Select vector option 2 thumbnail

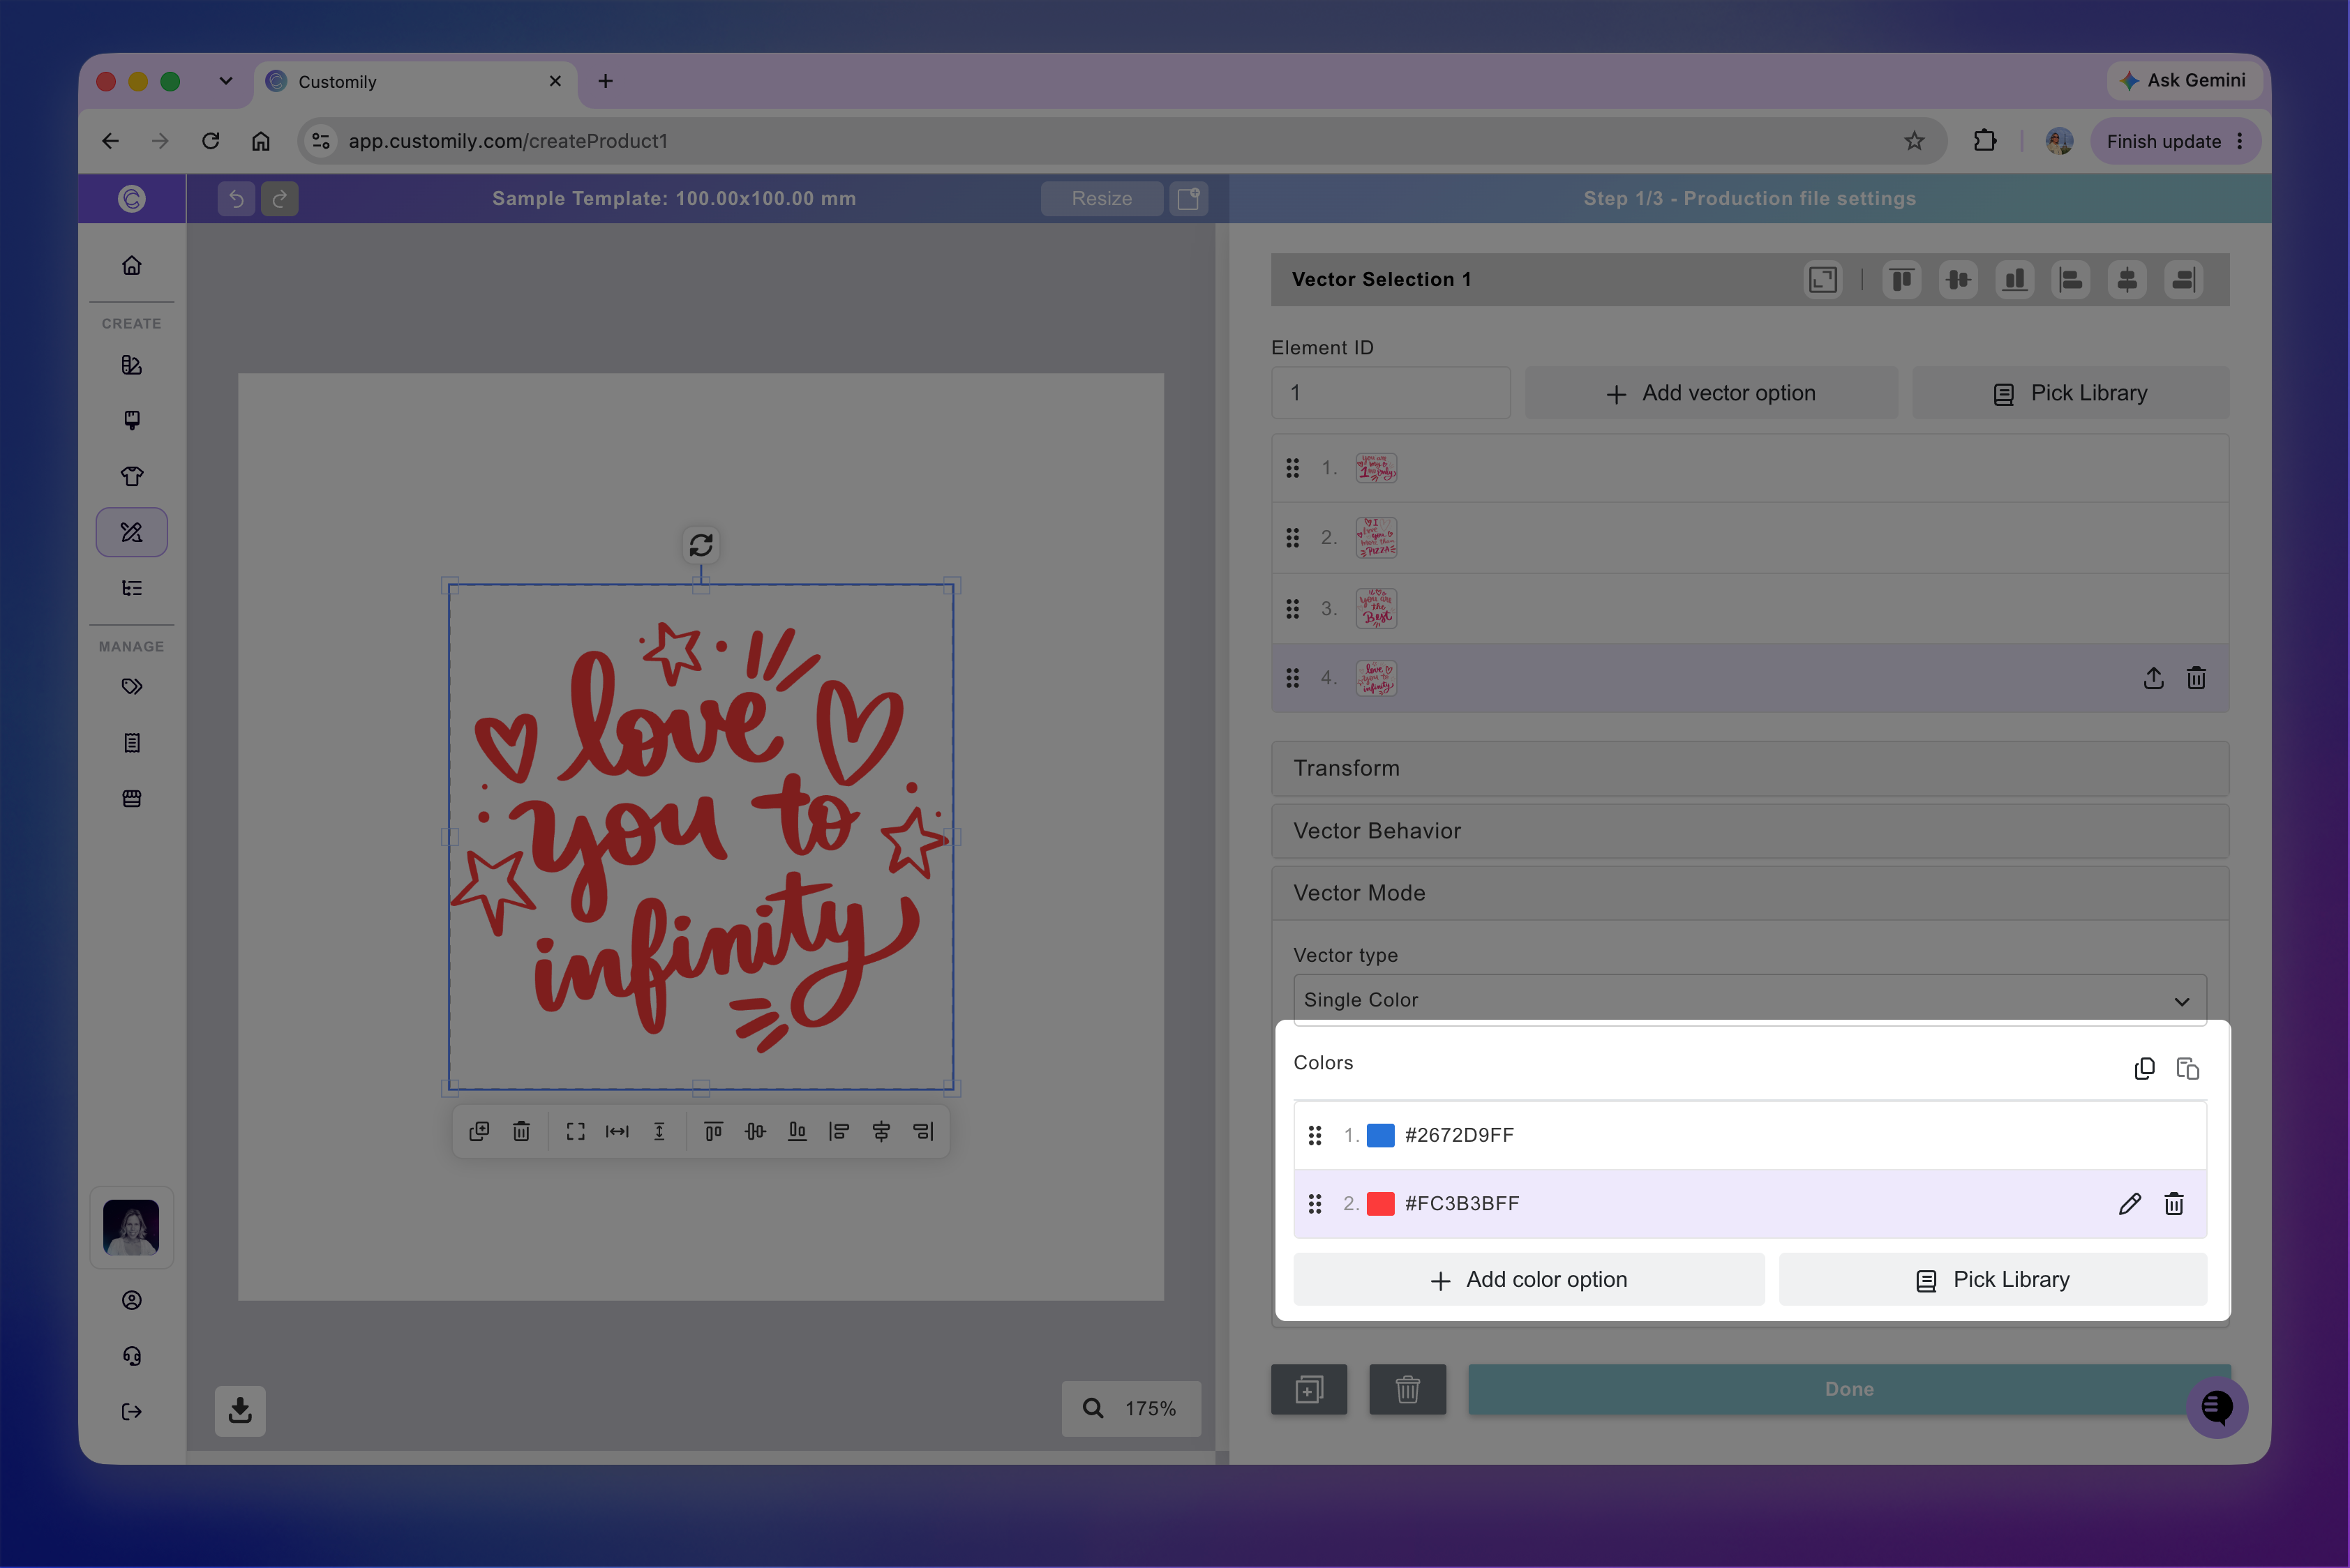coord(1375,538)
